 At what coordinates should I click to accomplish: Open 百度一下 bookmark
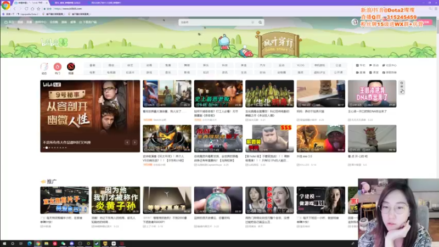click(x=9, y=14)
